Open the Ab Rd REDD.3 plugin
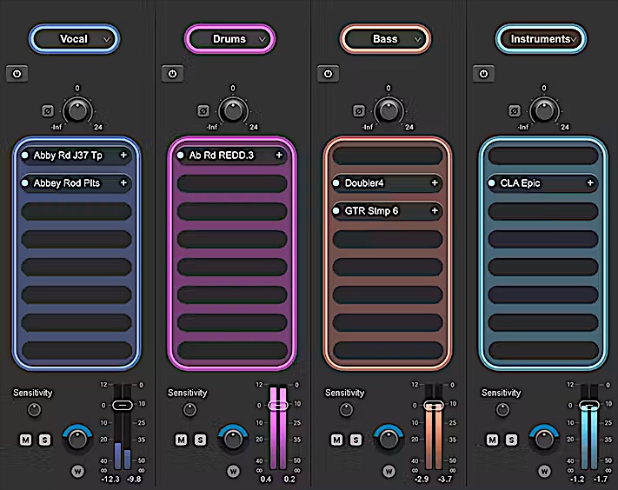This screenshot has height=490, width=618. point(232,156)
